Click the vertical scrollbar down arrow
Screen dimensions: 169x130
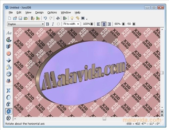point(162,107)
